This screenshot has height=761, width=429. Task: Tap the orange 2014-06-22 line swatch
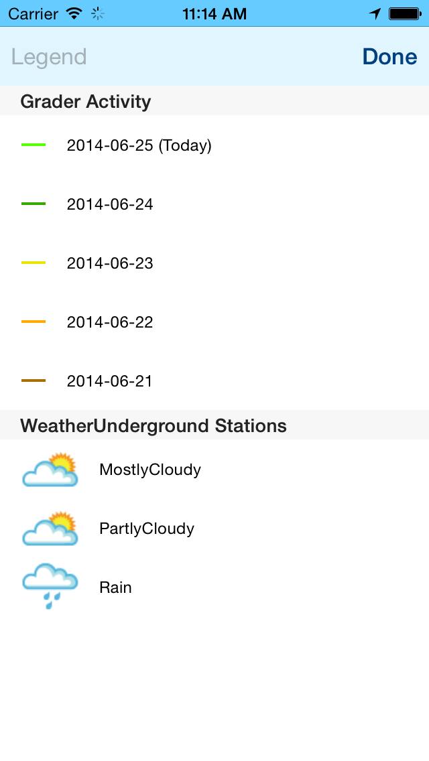(34, 322)
